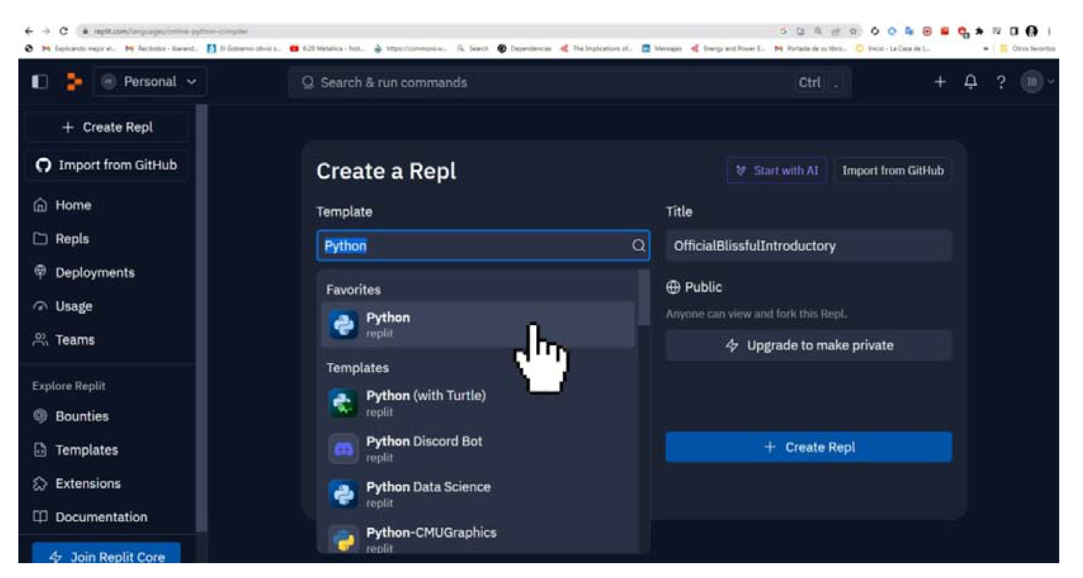
Task: Click the blue Create Repl button
Action: click(809, 447)
